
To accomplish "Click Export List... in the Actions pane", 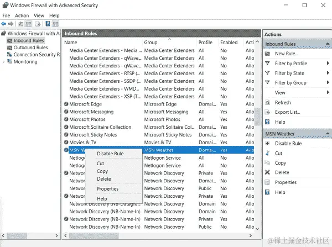I will pyautogui.click(x=288, y=112).
